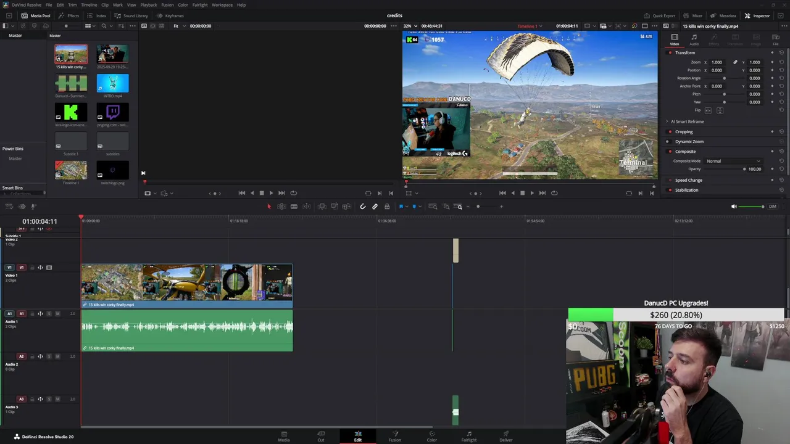Image resolution: width=790 pixels, height=444 pixels.
Task: Open the Effects panel
Action: click(69, 15)
